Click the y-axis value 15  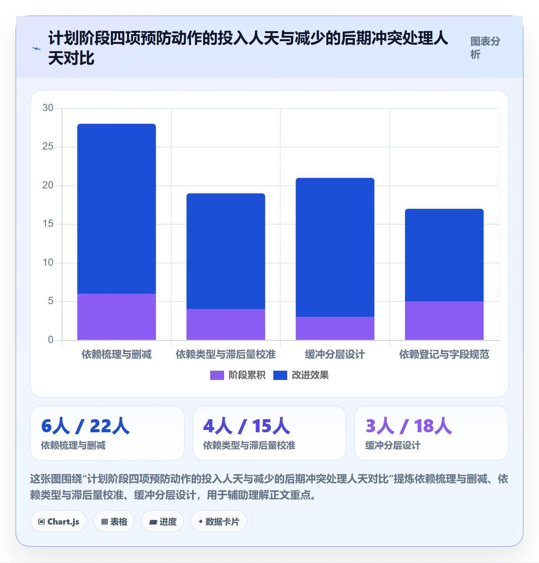(x=48, y=224)
